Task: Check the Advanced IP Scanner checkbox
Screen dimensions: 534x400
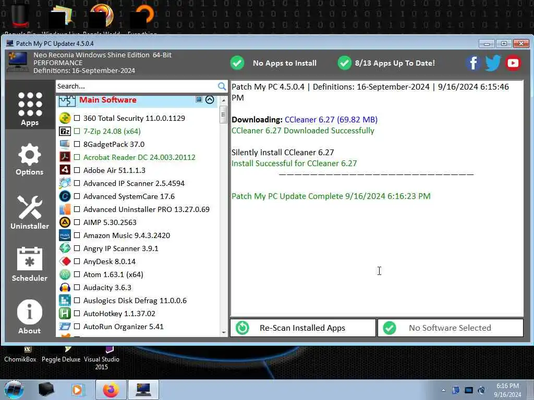Action: click(x=77, y=183)
